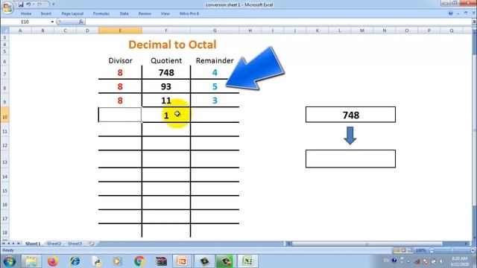
Task: Open the Office Button menu
Action: 7,7
